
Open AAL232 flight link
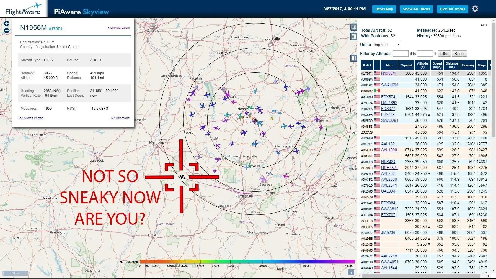(x=388, y=173)
